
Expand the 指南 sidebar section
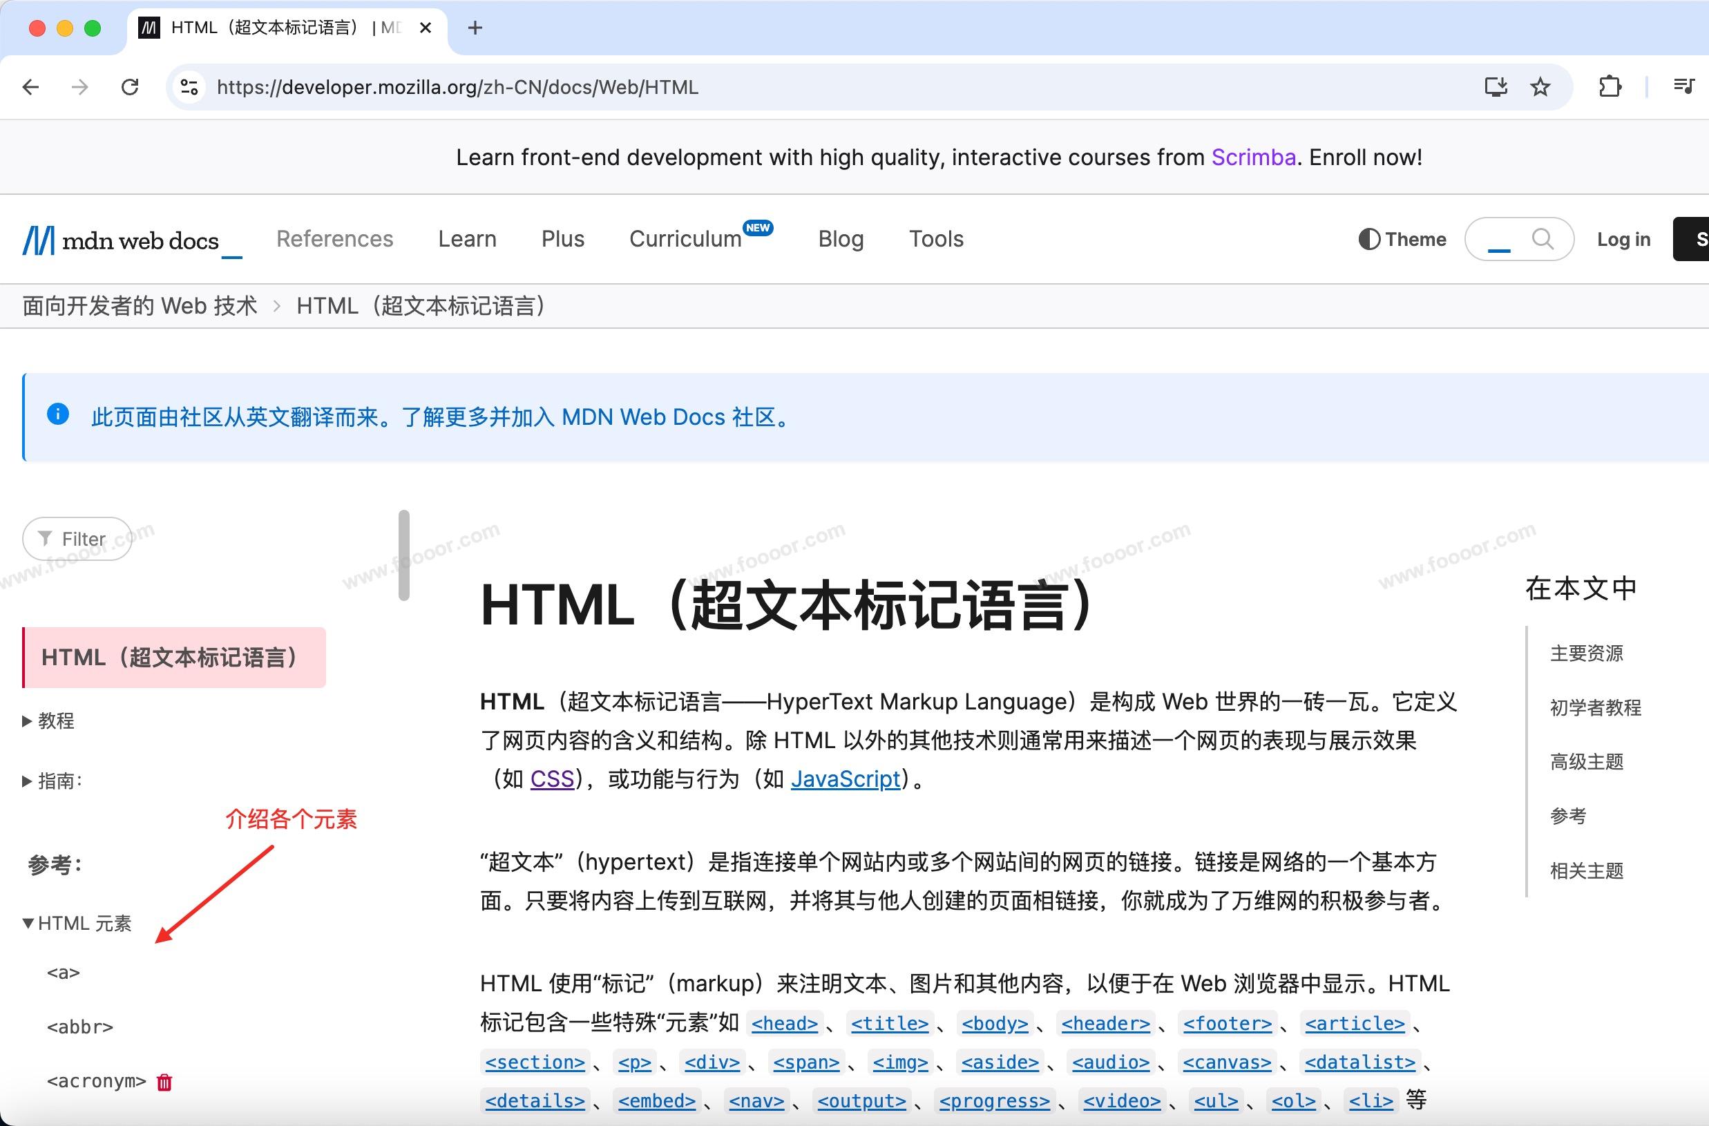(52, 781)
